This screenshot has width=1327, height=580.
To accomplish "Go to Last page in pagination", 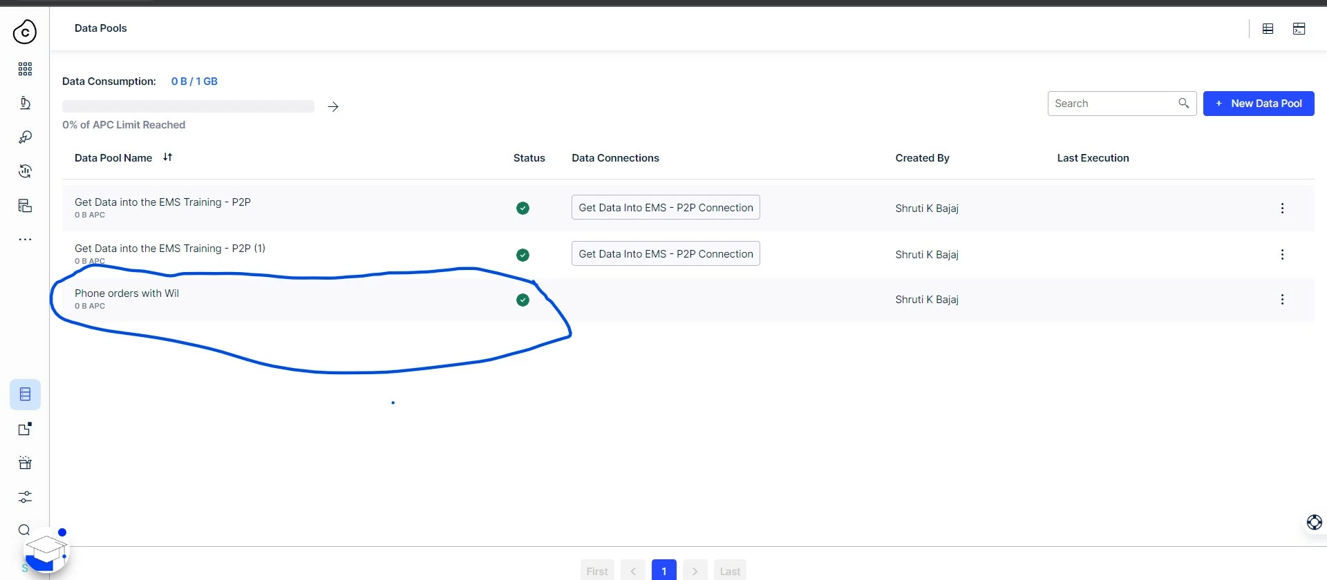I will pyautogui.click(x=730, y=570).
